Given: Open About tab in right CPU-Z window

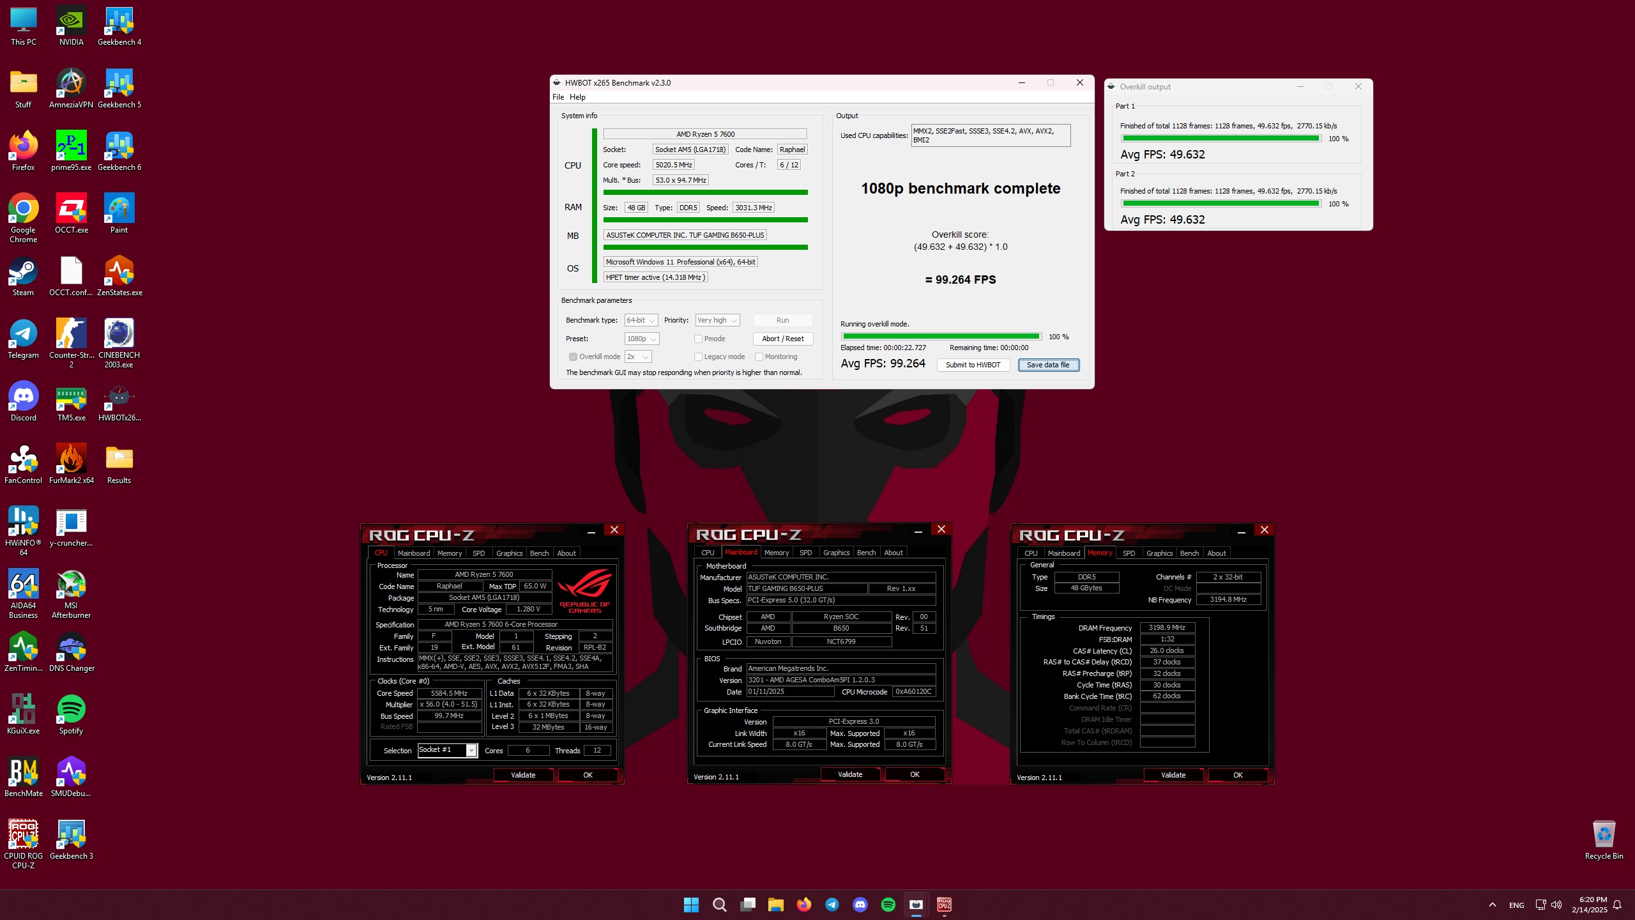Looking at the screenshot, I should 1216,553.
